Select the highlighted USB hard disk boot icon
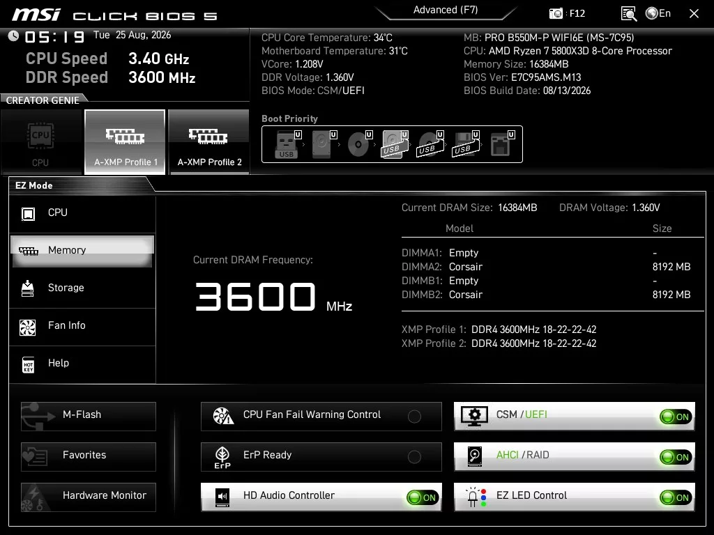Screen dimensions: 714x535 [395, 144]
